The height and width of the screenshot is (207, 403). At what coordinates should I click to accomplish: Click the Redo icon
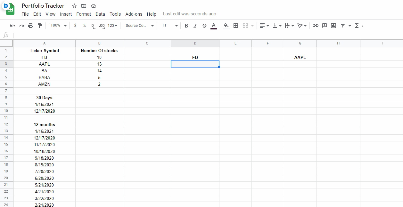tap(22, 26)
